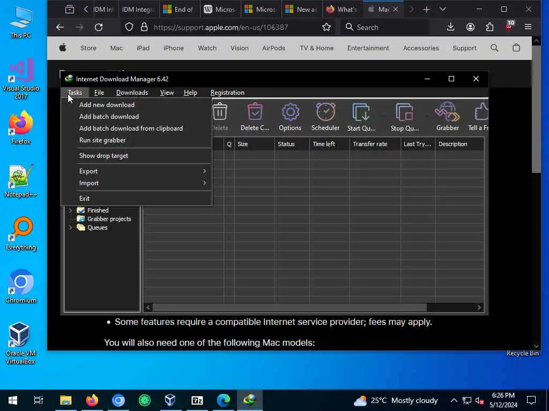Open Firefox extensions puzzle icon
Viewport: 549px width, 411px height.
489,27
